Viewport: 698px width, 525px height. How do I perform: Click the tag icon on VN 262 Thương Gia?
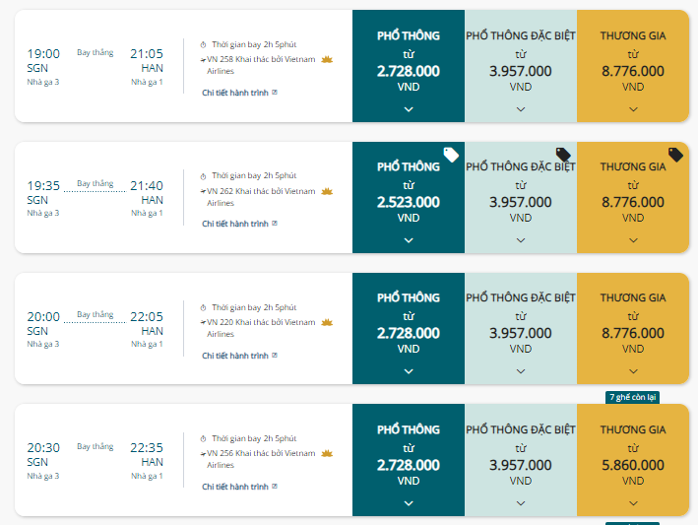pos(675,155)
